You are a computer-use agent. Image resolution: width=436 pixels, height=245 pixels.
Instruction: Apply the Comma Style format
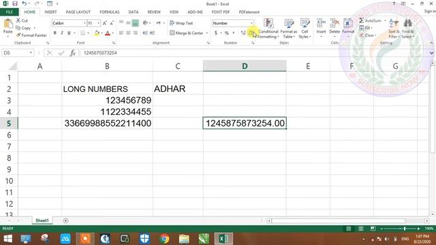[234, 33]
